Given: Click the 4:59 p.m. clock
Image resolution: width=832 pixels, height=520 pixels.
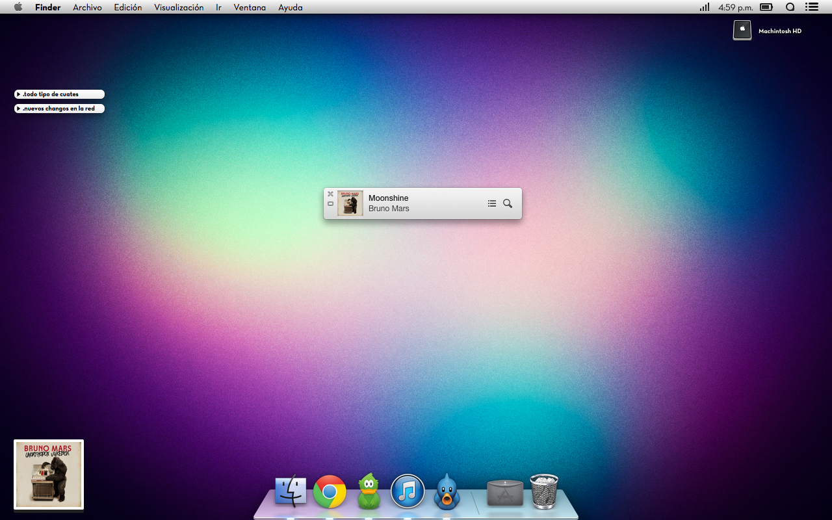Looking at the screenshot, I should point(735,7).
